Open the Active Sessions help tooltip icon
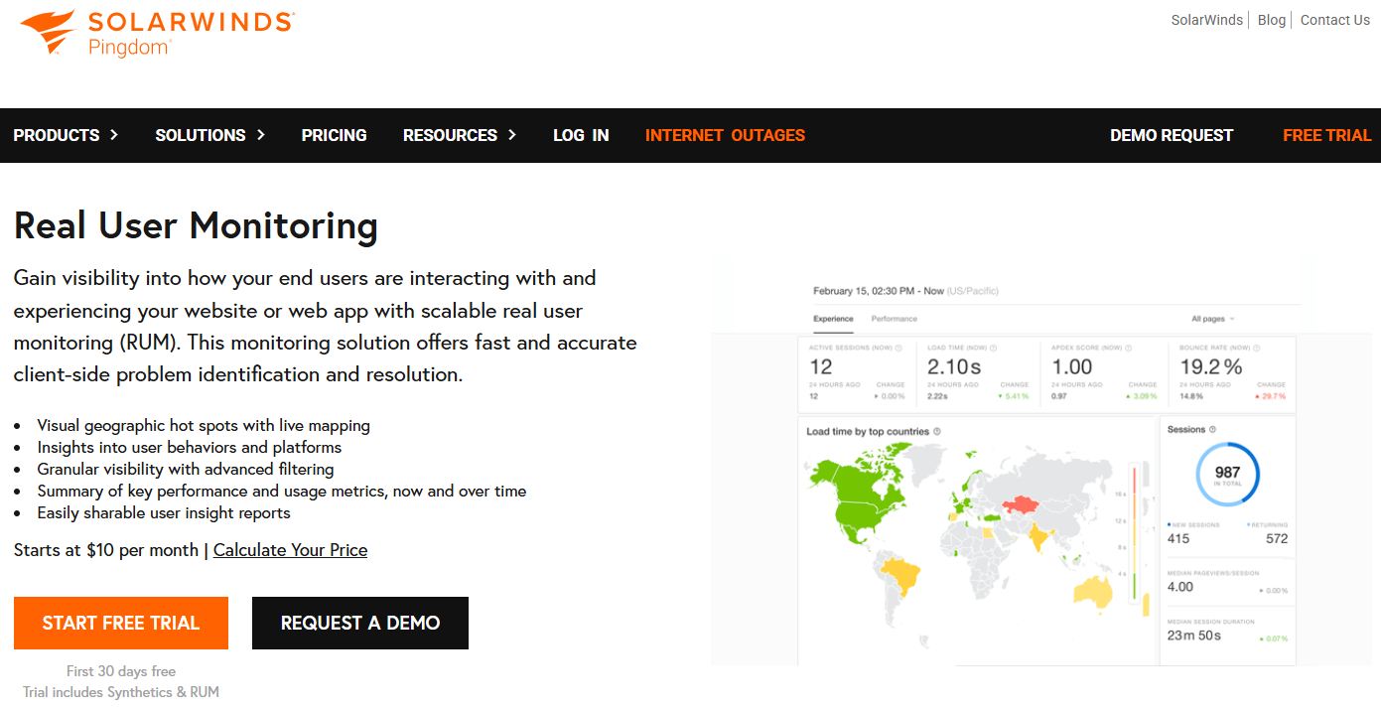 (x=898, y=347)
